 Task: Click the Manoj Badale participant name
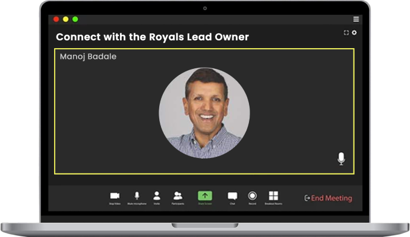pyautogui.click(x=88, y=56)
